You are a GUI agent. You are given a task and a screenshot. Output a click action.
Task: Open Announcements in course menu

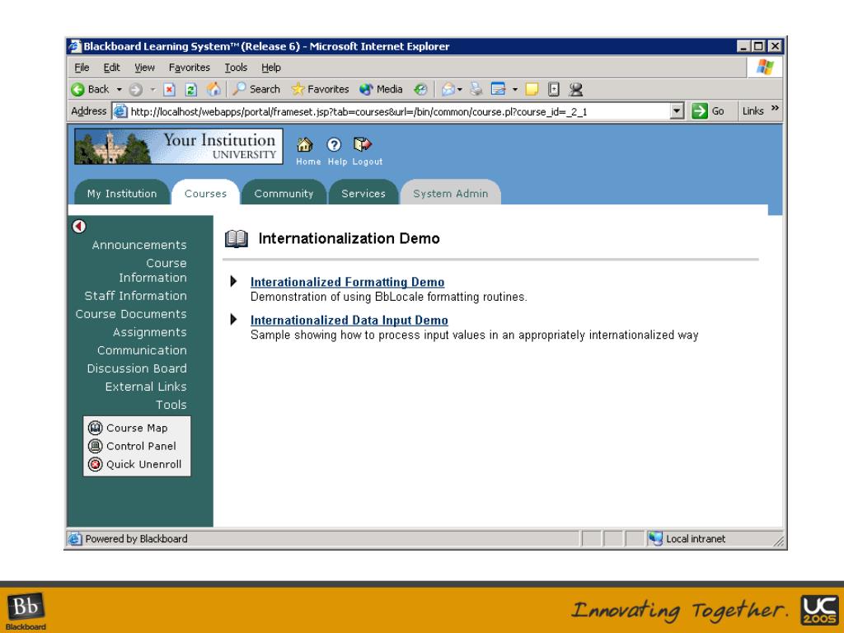pos(139,245)
